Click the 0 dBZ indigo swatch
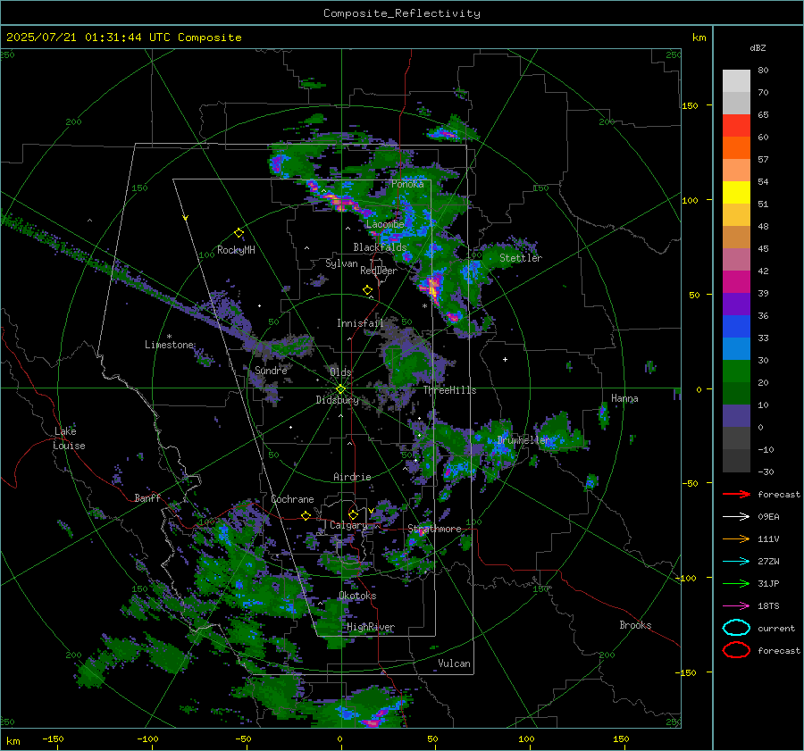The height and width of the screenshot is (751, 804). 736,416
